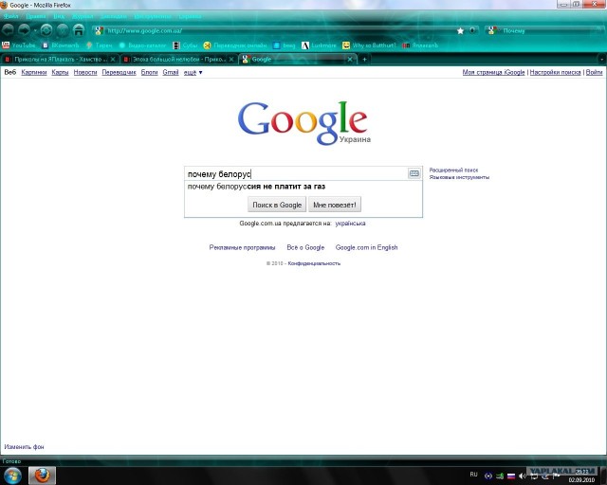The height and width of the screenshot is (485, 607).
Task: Open the Переводчик link
Action: pyautogui.click(x=119, y=72)
